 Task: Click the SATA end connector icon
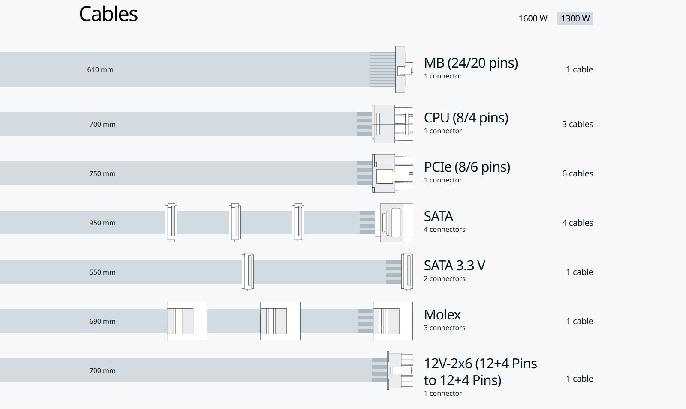click(394, 223)
